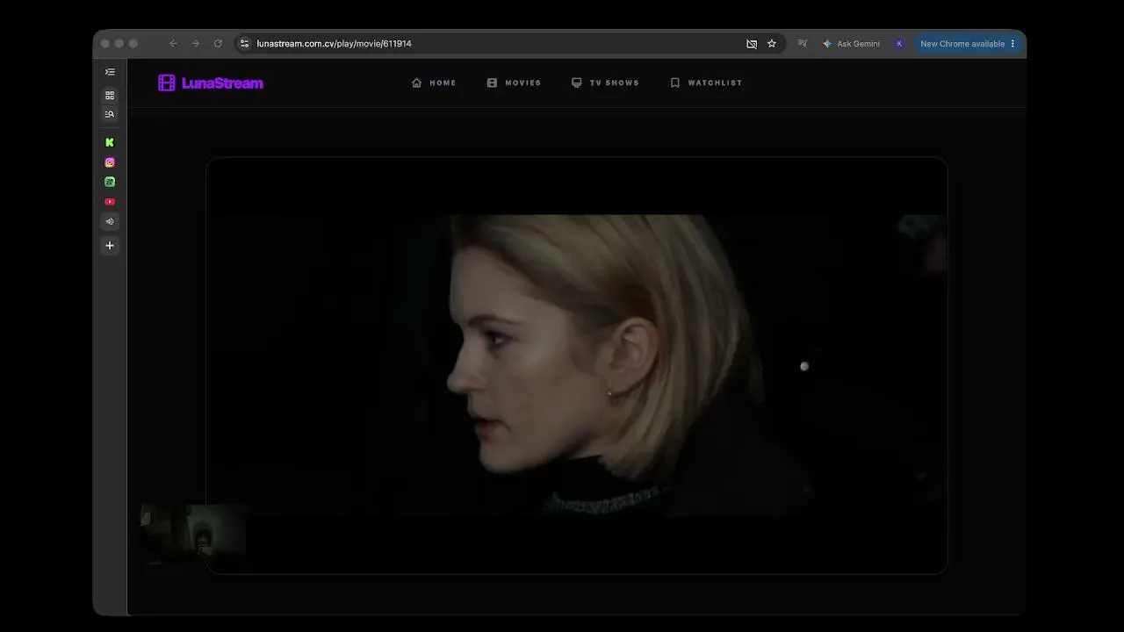Open the tab search icon in sidebar
Viewport: 1124px width, 632px height.
[x=110, y=114]
